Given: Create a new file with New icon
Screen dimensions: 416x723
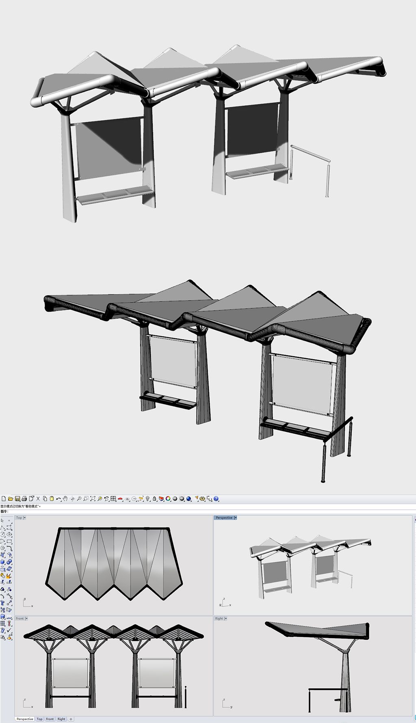Looking at the screenshot, I should [3, 498].
